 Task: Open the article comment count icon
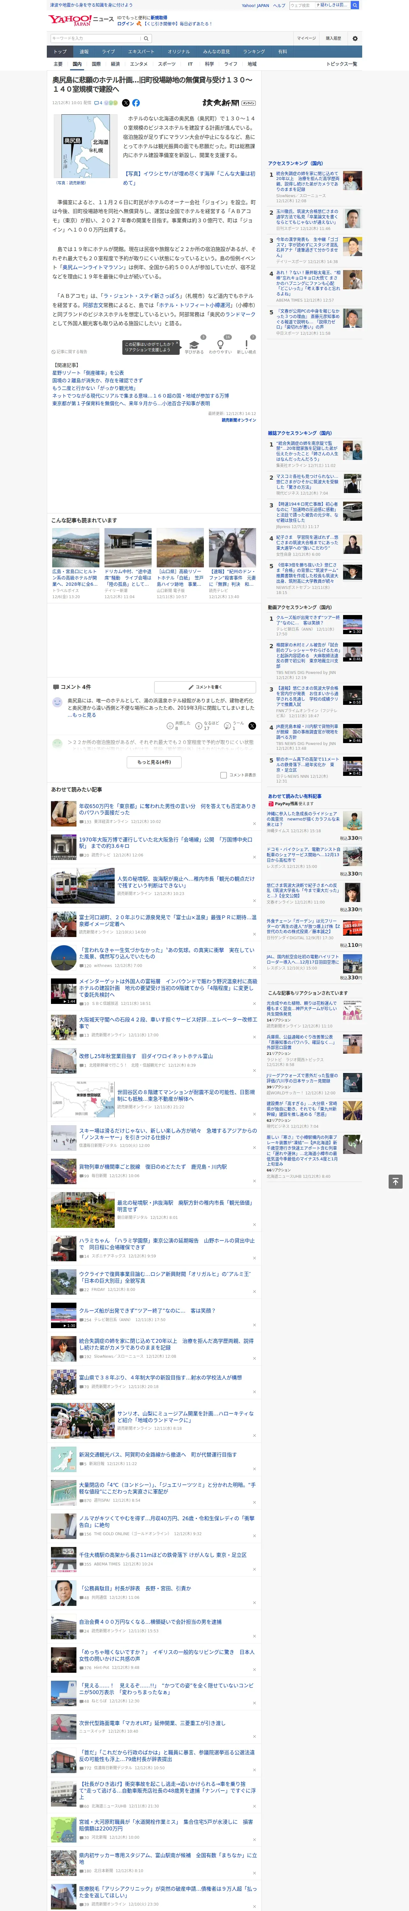pyautogui.click(x=99, y=103)
